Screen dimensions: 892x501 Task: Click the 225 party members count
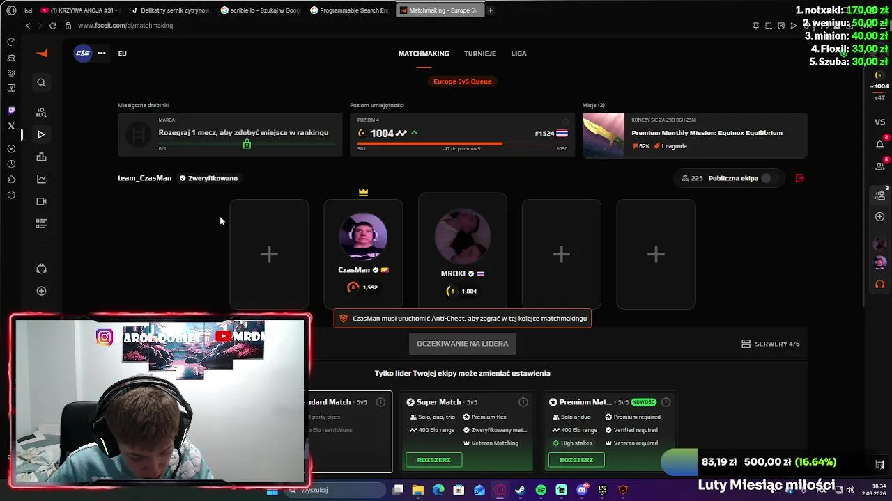[692, 178]
